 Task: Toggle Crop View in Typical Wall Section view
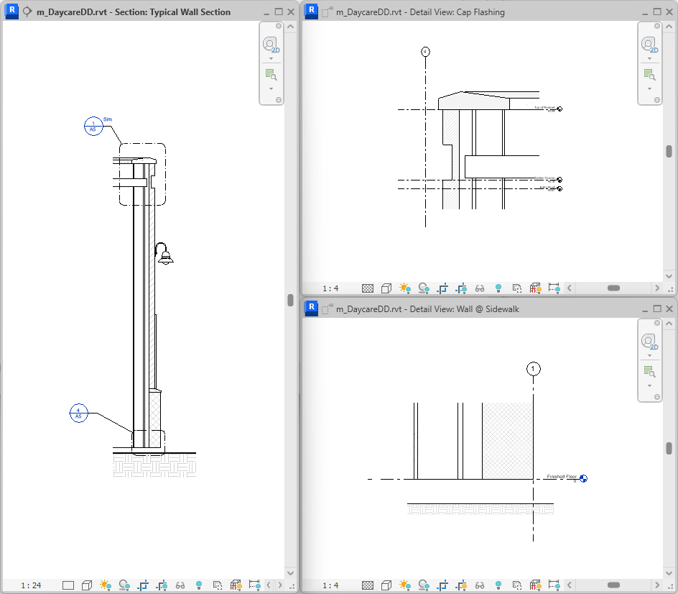(143, 585)
